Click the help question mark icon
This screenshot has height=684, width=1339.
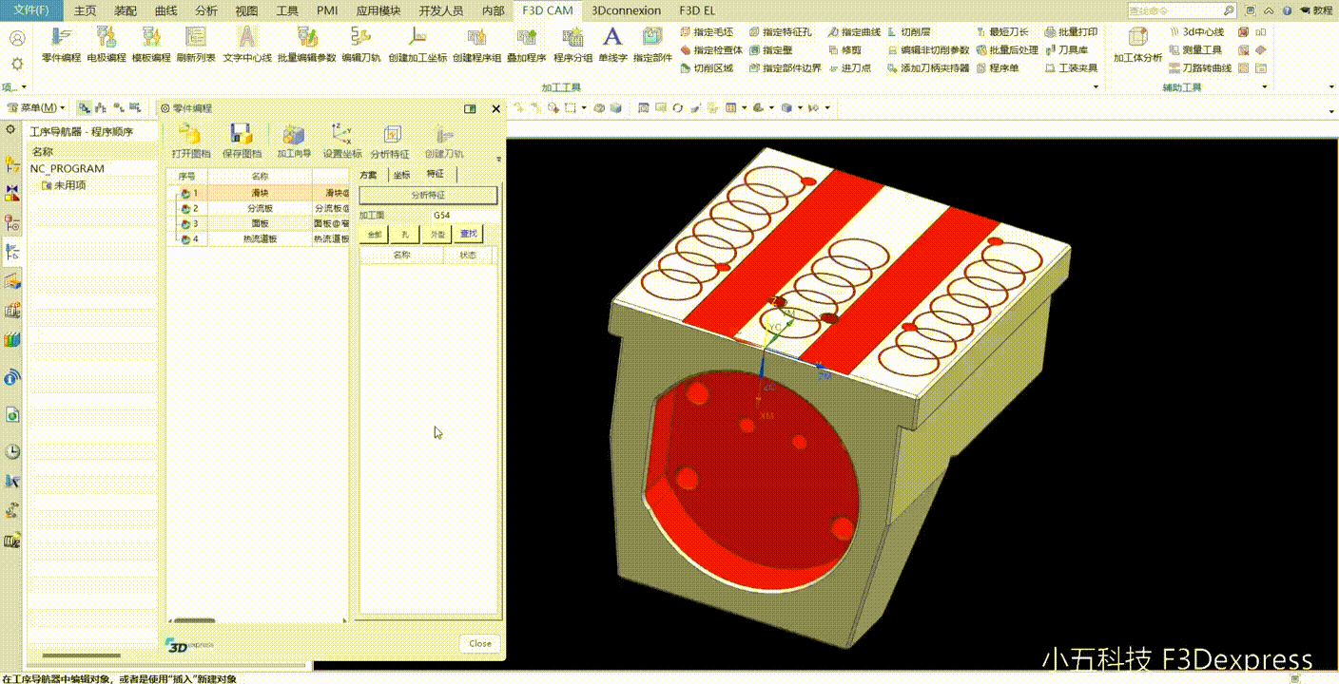pos(1289,10)
